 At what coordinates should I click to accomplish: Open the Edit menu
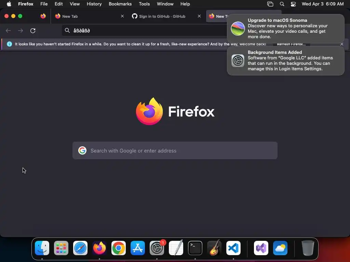tap(59, 4)
